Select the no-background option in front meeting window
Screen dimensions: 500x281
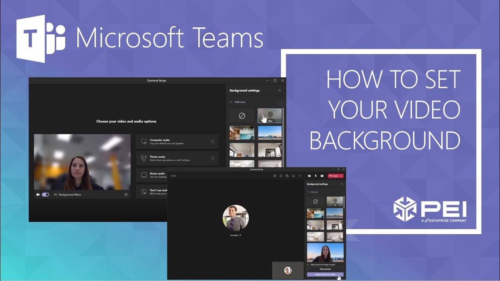316,201
